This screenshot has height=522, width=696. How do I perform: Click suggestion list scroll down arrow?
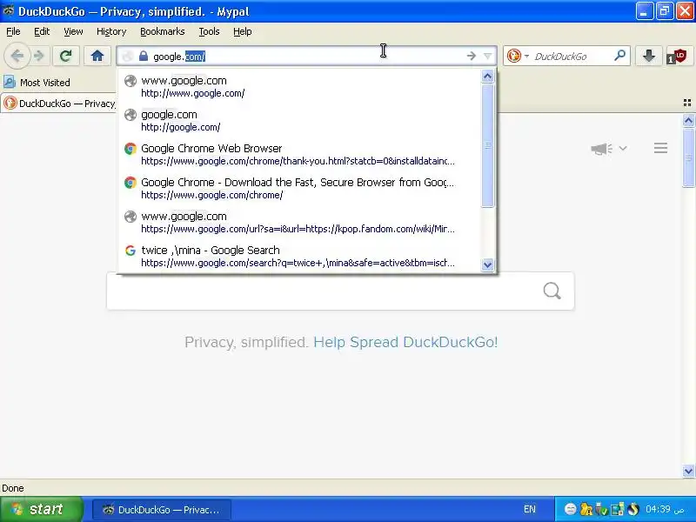(487, 264)
